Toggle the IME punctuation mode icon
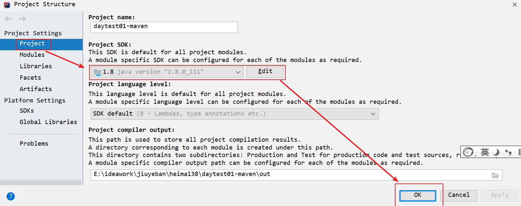The image size is (521, 206). [508, 152]
